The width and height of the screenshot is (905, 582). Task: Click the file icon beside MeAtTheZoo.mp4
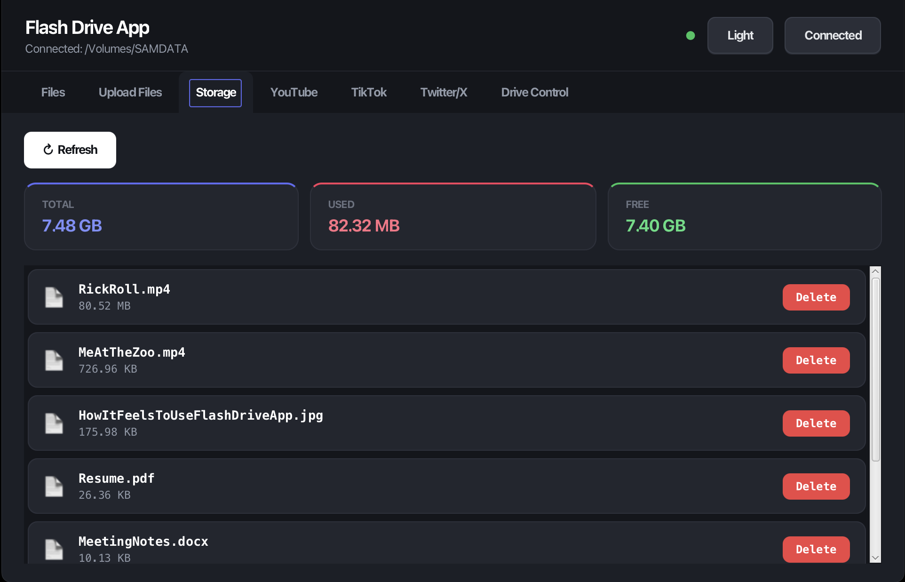pos(54,360)
